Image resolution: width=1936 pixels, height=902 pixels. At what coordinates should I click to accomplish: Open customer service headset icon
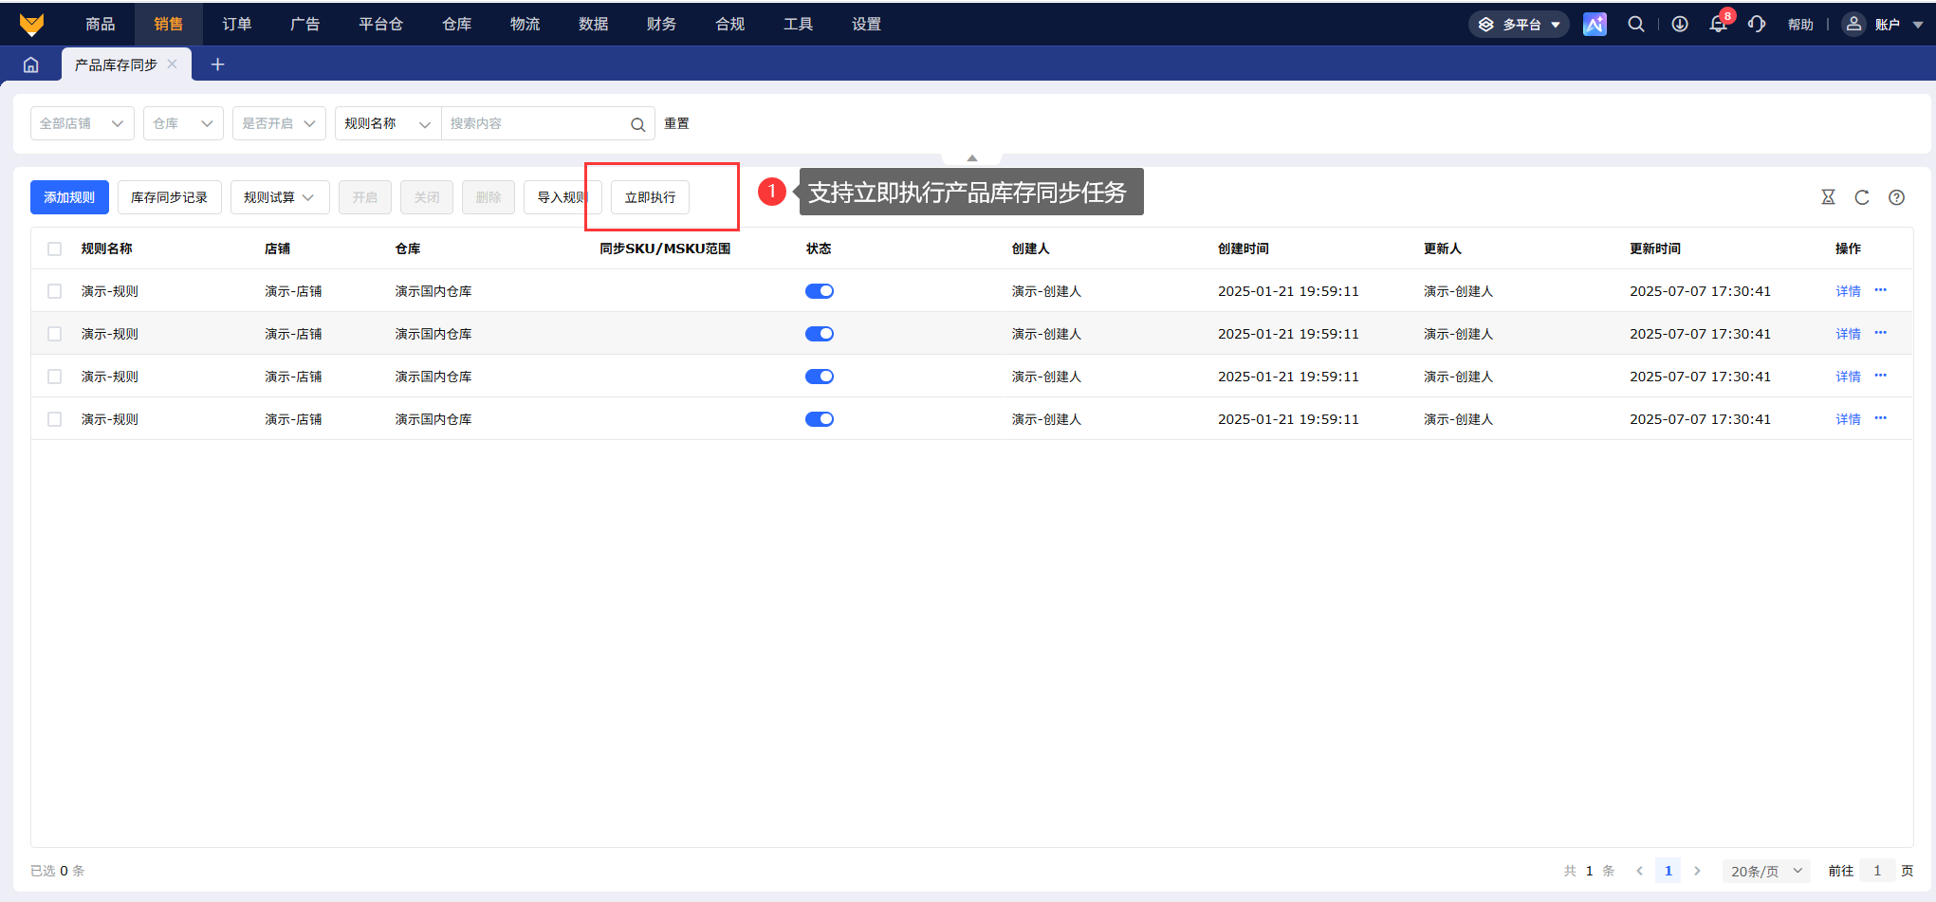coord(1757,24)
